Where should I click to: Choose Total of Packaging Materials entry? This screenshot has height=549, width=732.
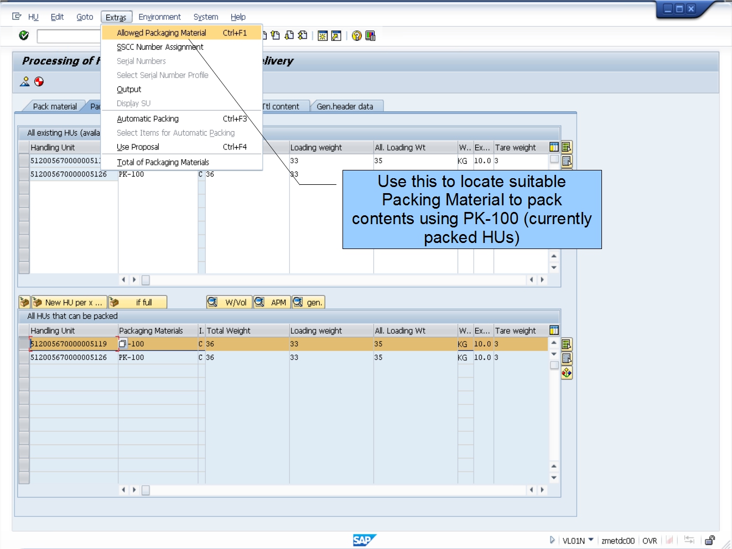coord(181,162)
